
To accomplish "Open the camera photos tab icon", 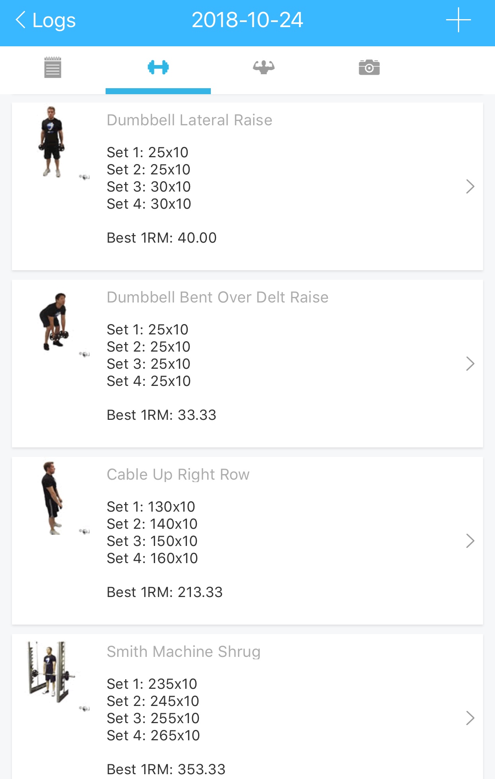I will [369, 67].
